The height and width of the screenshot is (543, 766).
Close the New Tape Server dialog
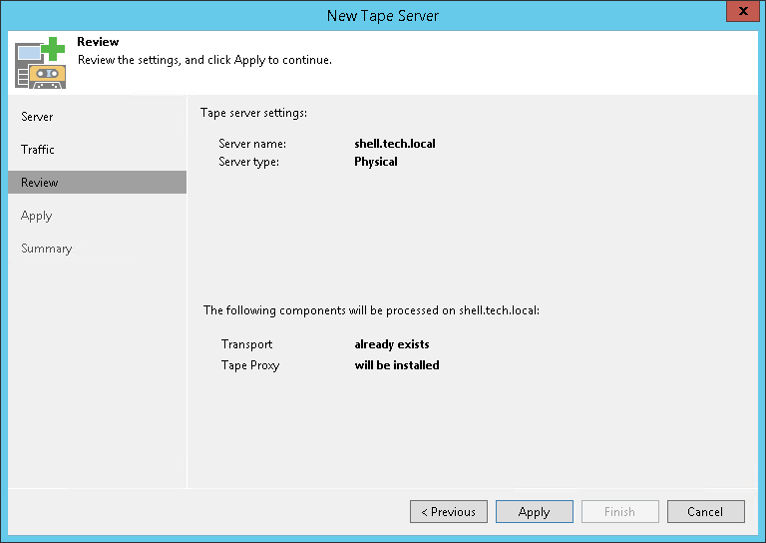pyautogui.click(x=739, y=13)
